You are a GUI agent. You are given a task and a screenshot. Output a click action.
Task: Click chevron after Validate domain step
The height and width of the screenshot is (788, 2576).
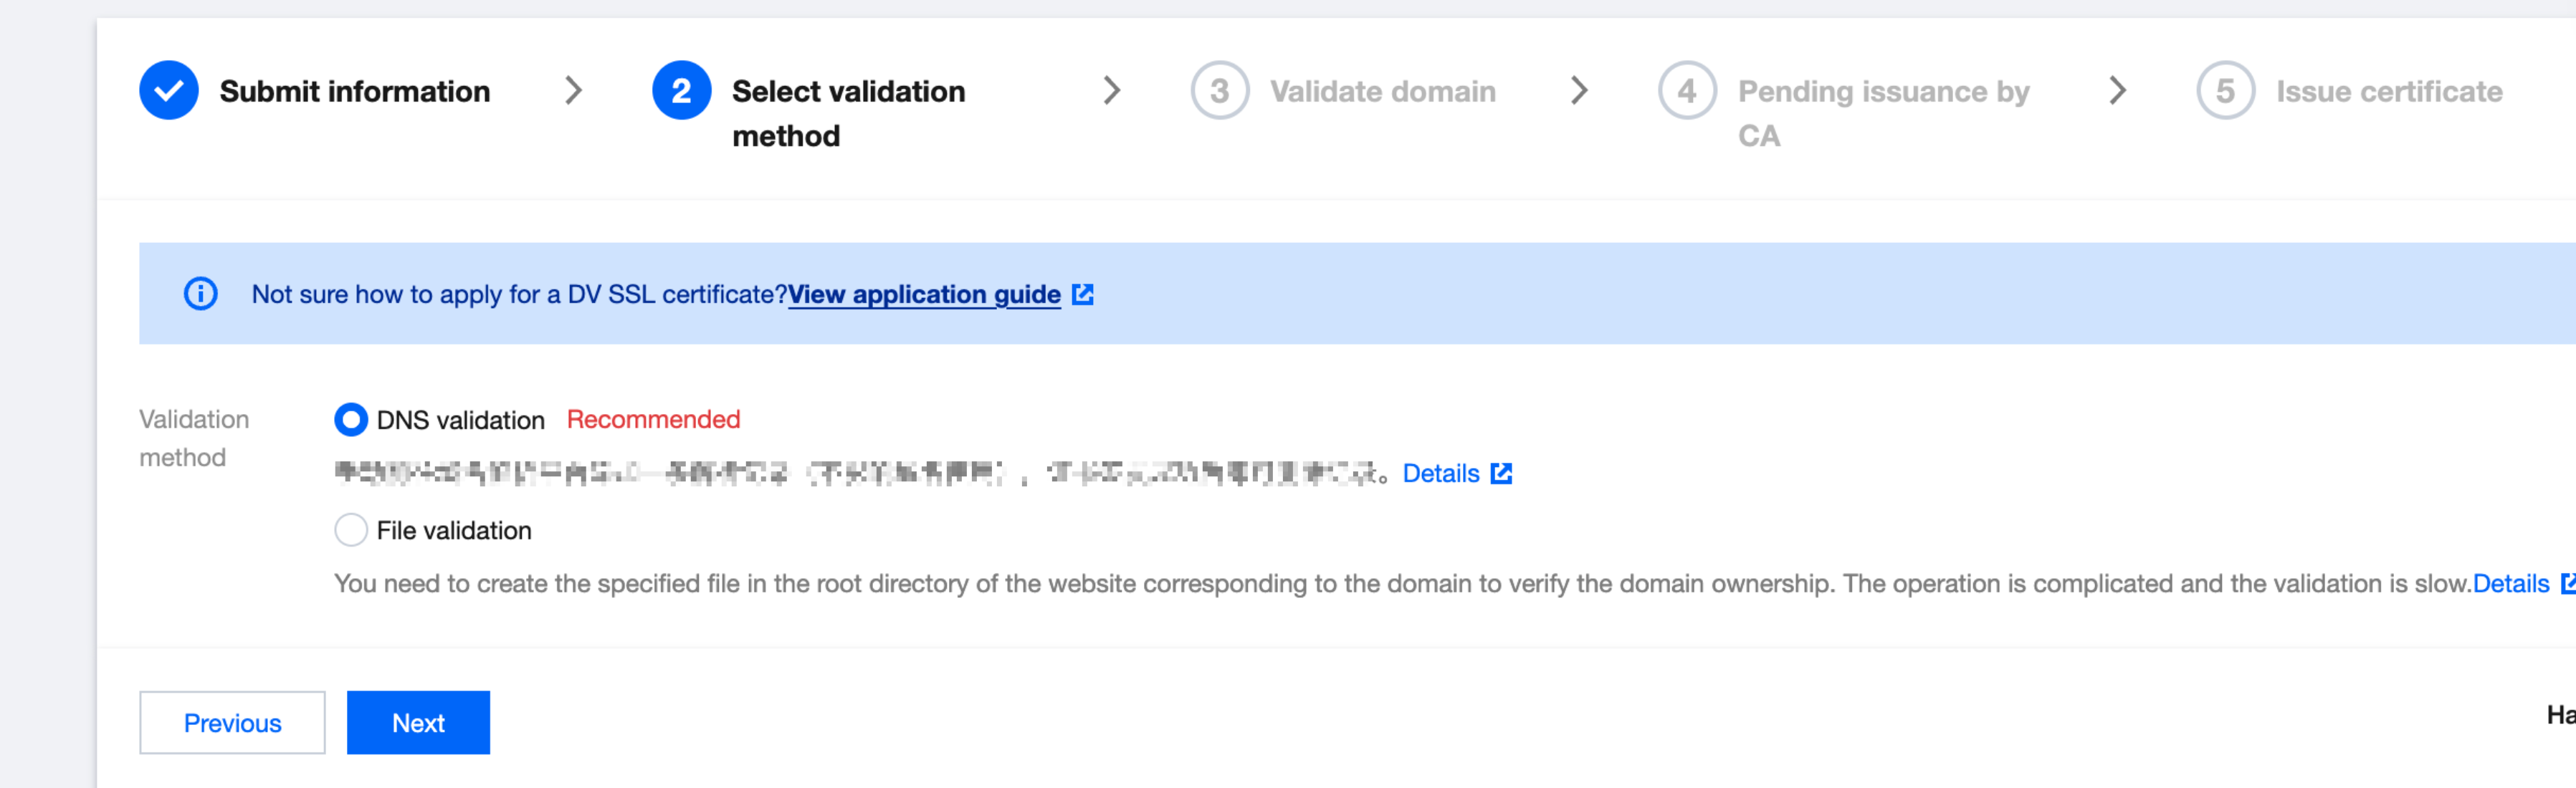1579,91
